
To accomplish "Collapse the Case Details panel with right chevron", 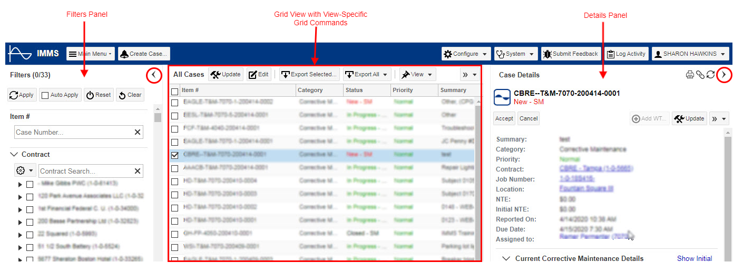I will (725, 75).
